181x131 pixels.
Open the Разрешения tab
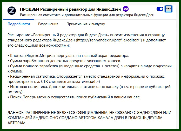[48, 24]
